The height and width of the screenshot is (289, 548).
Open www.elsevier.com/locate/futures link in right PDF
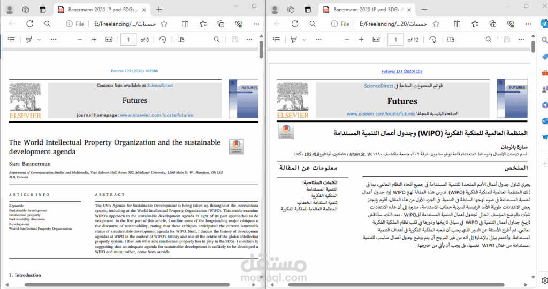pyautogui.click(x=380, y=113)
